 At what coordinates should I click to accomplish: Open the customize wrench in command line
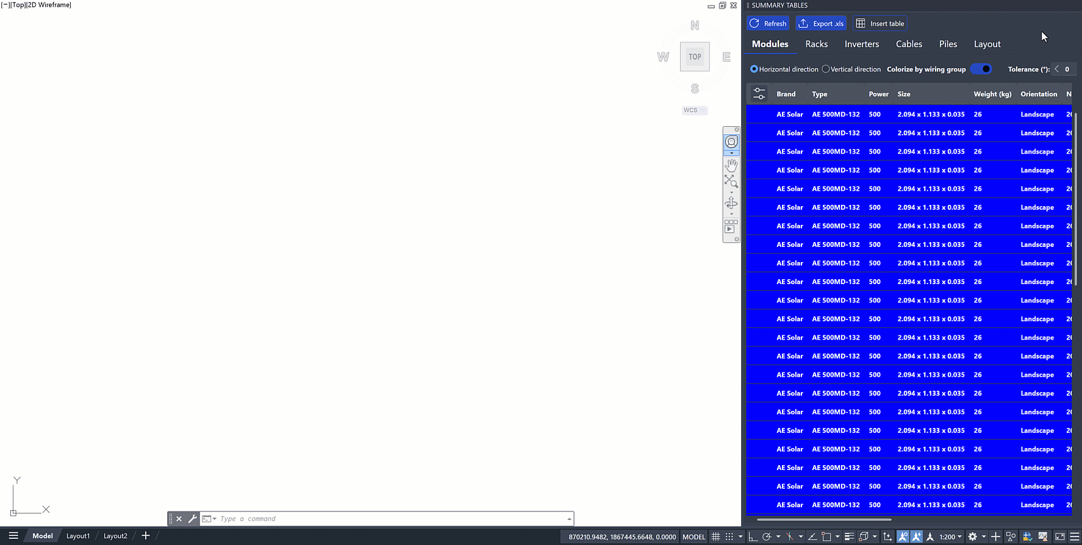click(x=192, y=519)
